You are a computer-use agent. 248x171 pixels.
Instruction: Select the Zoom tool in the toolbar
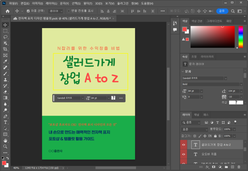pos(5,146)
